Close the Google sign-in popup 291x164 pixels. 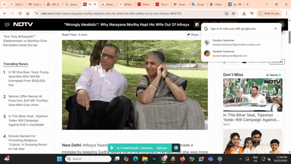(275, 29)
